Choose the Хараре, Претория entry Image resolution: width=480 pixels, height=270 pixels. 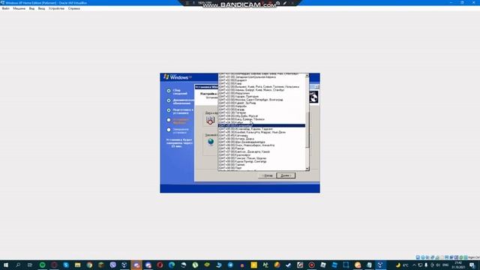pos(262,97)
